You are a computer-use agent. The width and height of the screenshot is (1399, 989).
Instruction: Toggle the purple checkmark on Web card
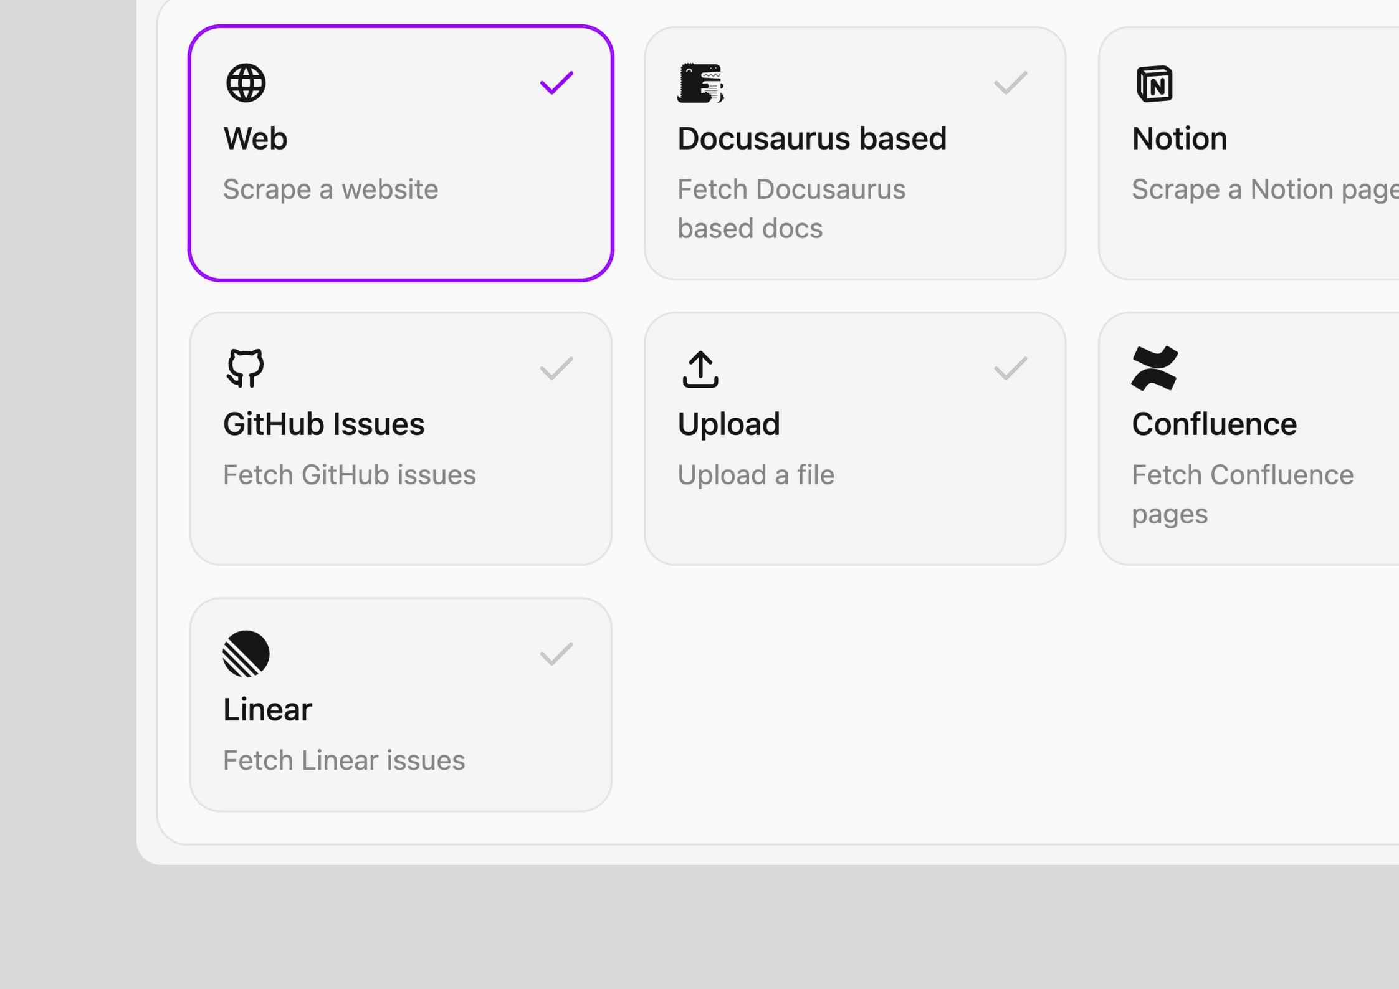click(556, 83)
